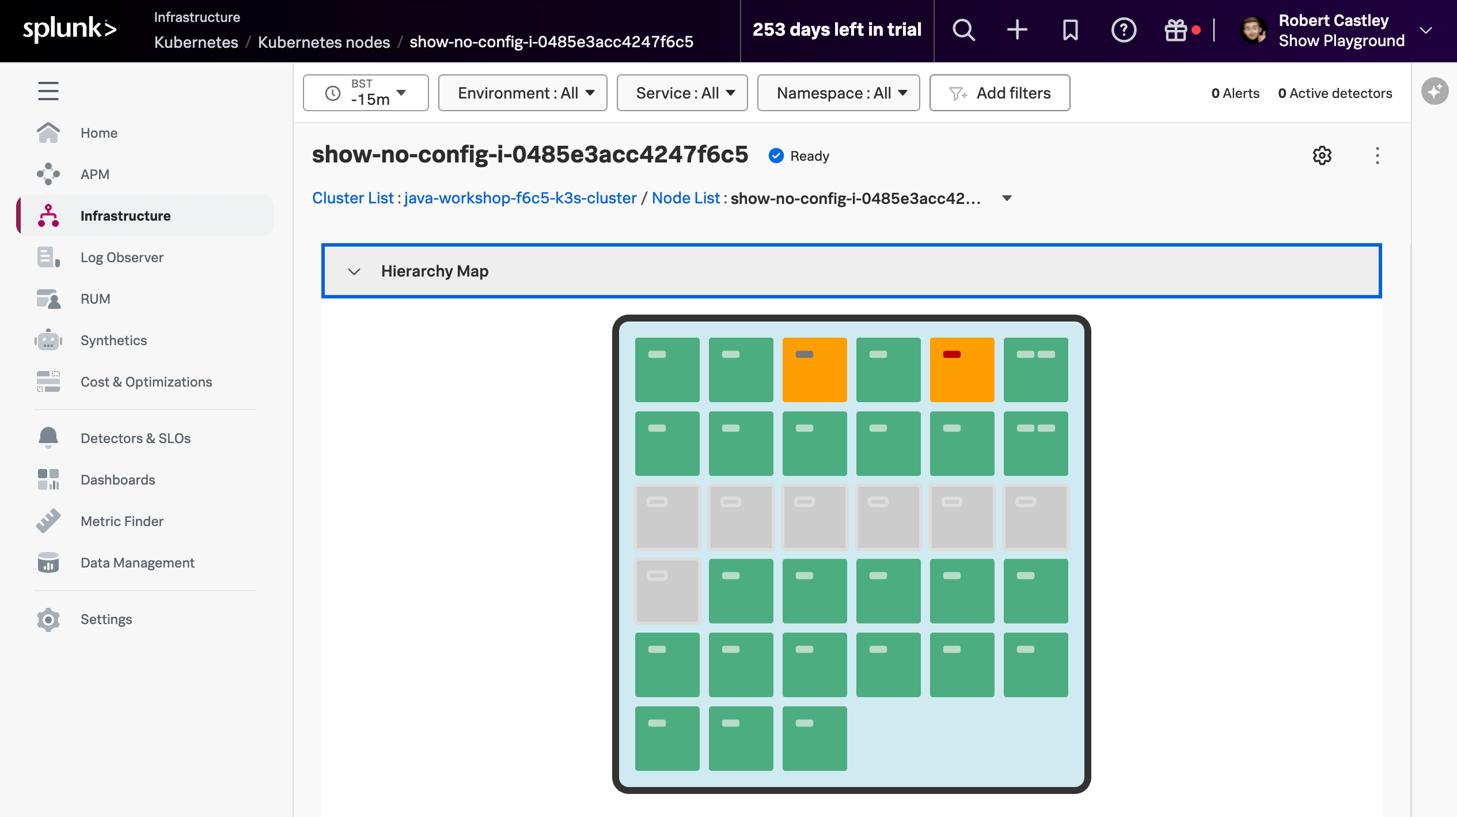
Task: Click Add filters button
Action: coord(1000,93)
